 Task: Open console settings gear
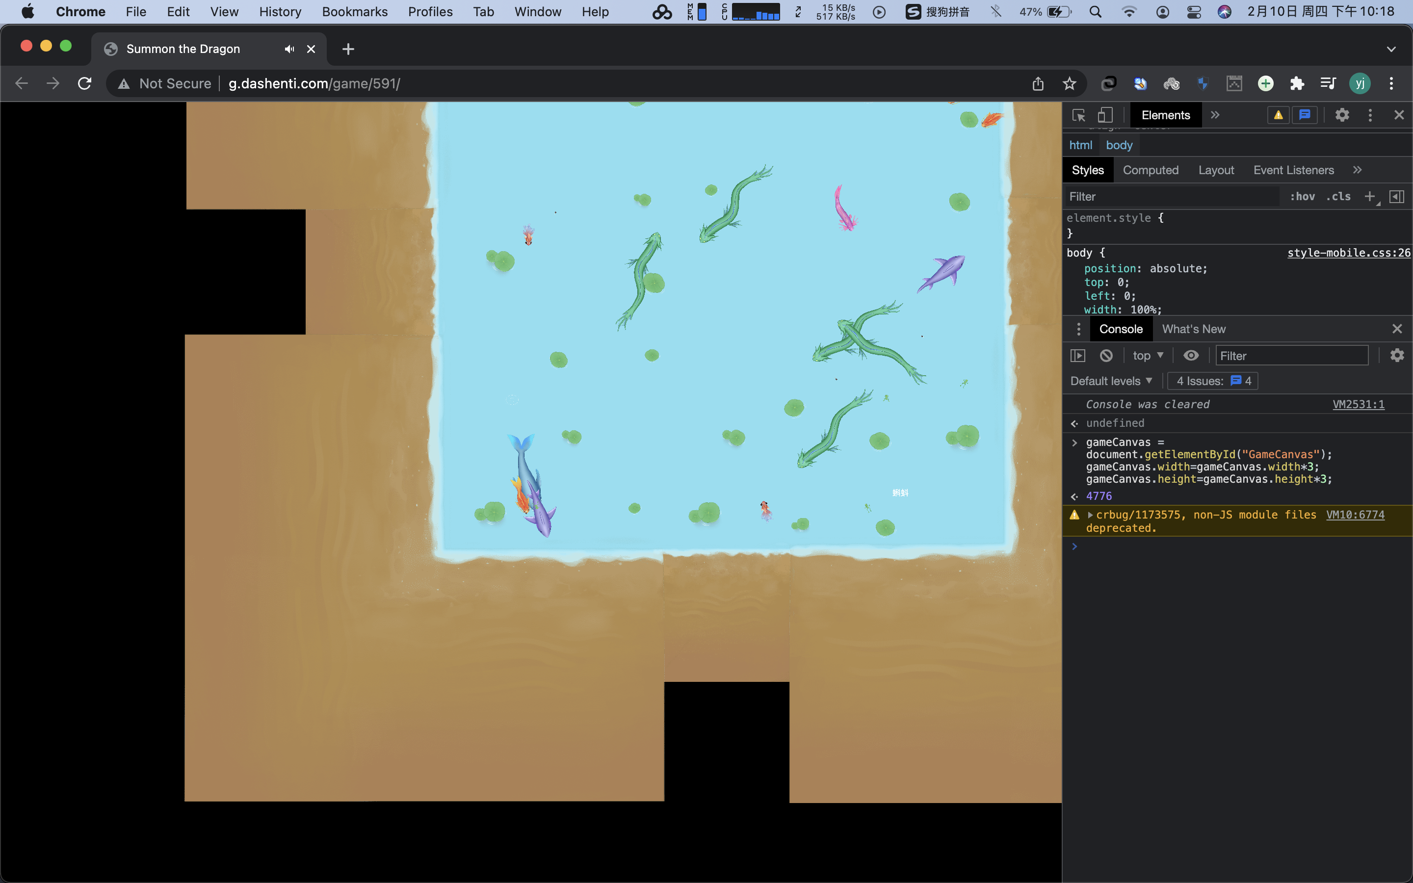point(1397,355)
